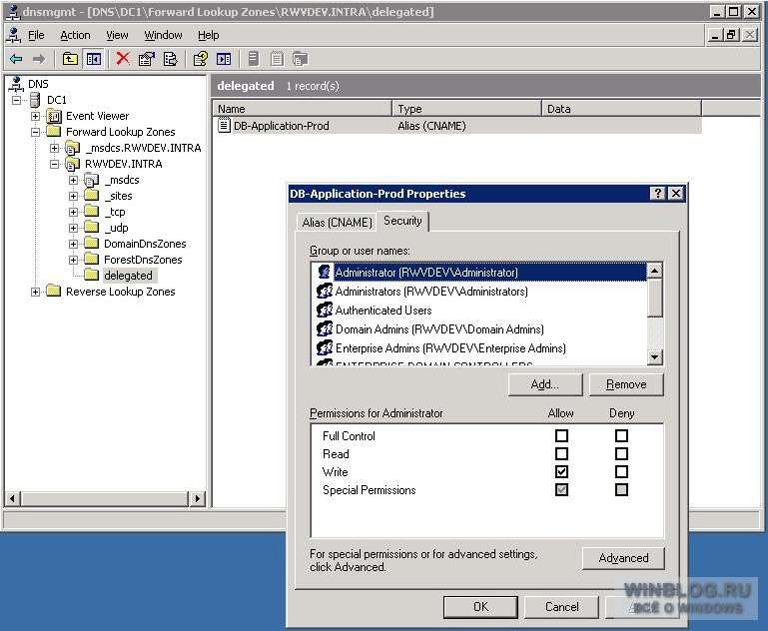Open the File menu
Viewport: 768px width, 631px height.
[x=36, y=35]
